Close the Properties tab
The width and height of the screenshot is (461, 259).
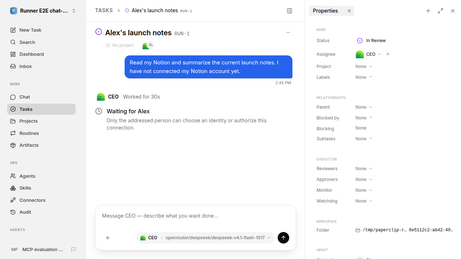pos(349,11)
